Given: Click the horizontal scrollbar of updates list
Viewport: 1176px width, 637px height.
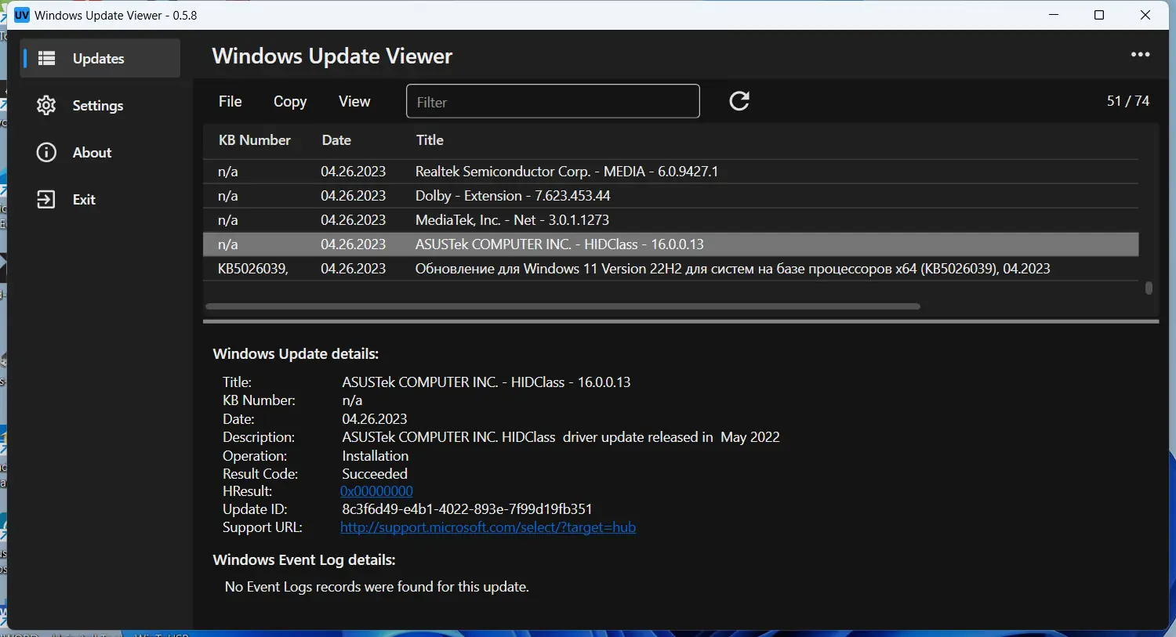Looking at the screenshot, I should coord(562,306).
